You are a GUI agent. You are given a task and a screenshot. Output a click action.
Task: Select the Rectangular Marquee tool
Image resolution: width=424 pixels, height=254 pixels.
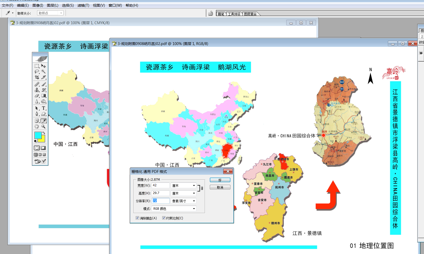click(x=37, y=66)
